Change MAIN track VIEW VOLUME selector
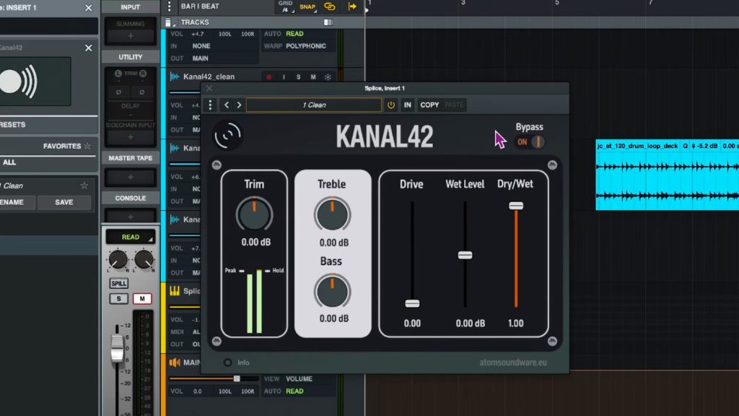 (299, 378)
